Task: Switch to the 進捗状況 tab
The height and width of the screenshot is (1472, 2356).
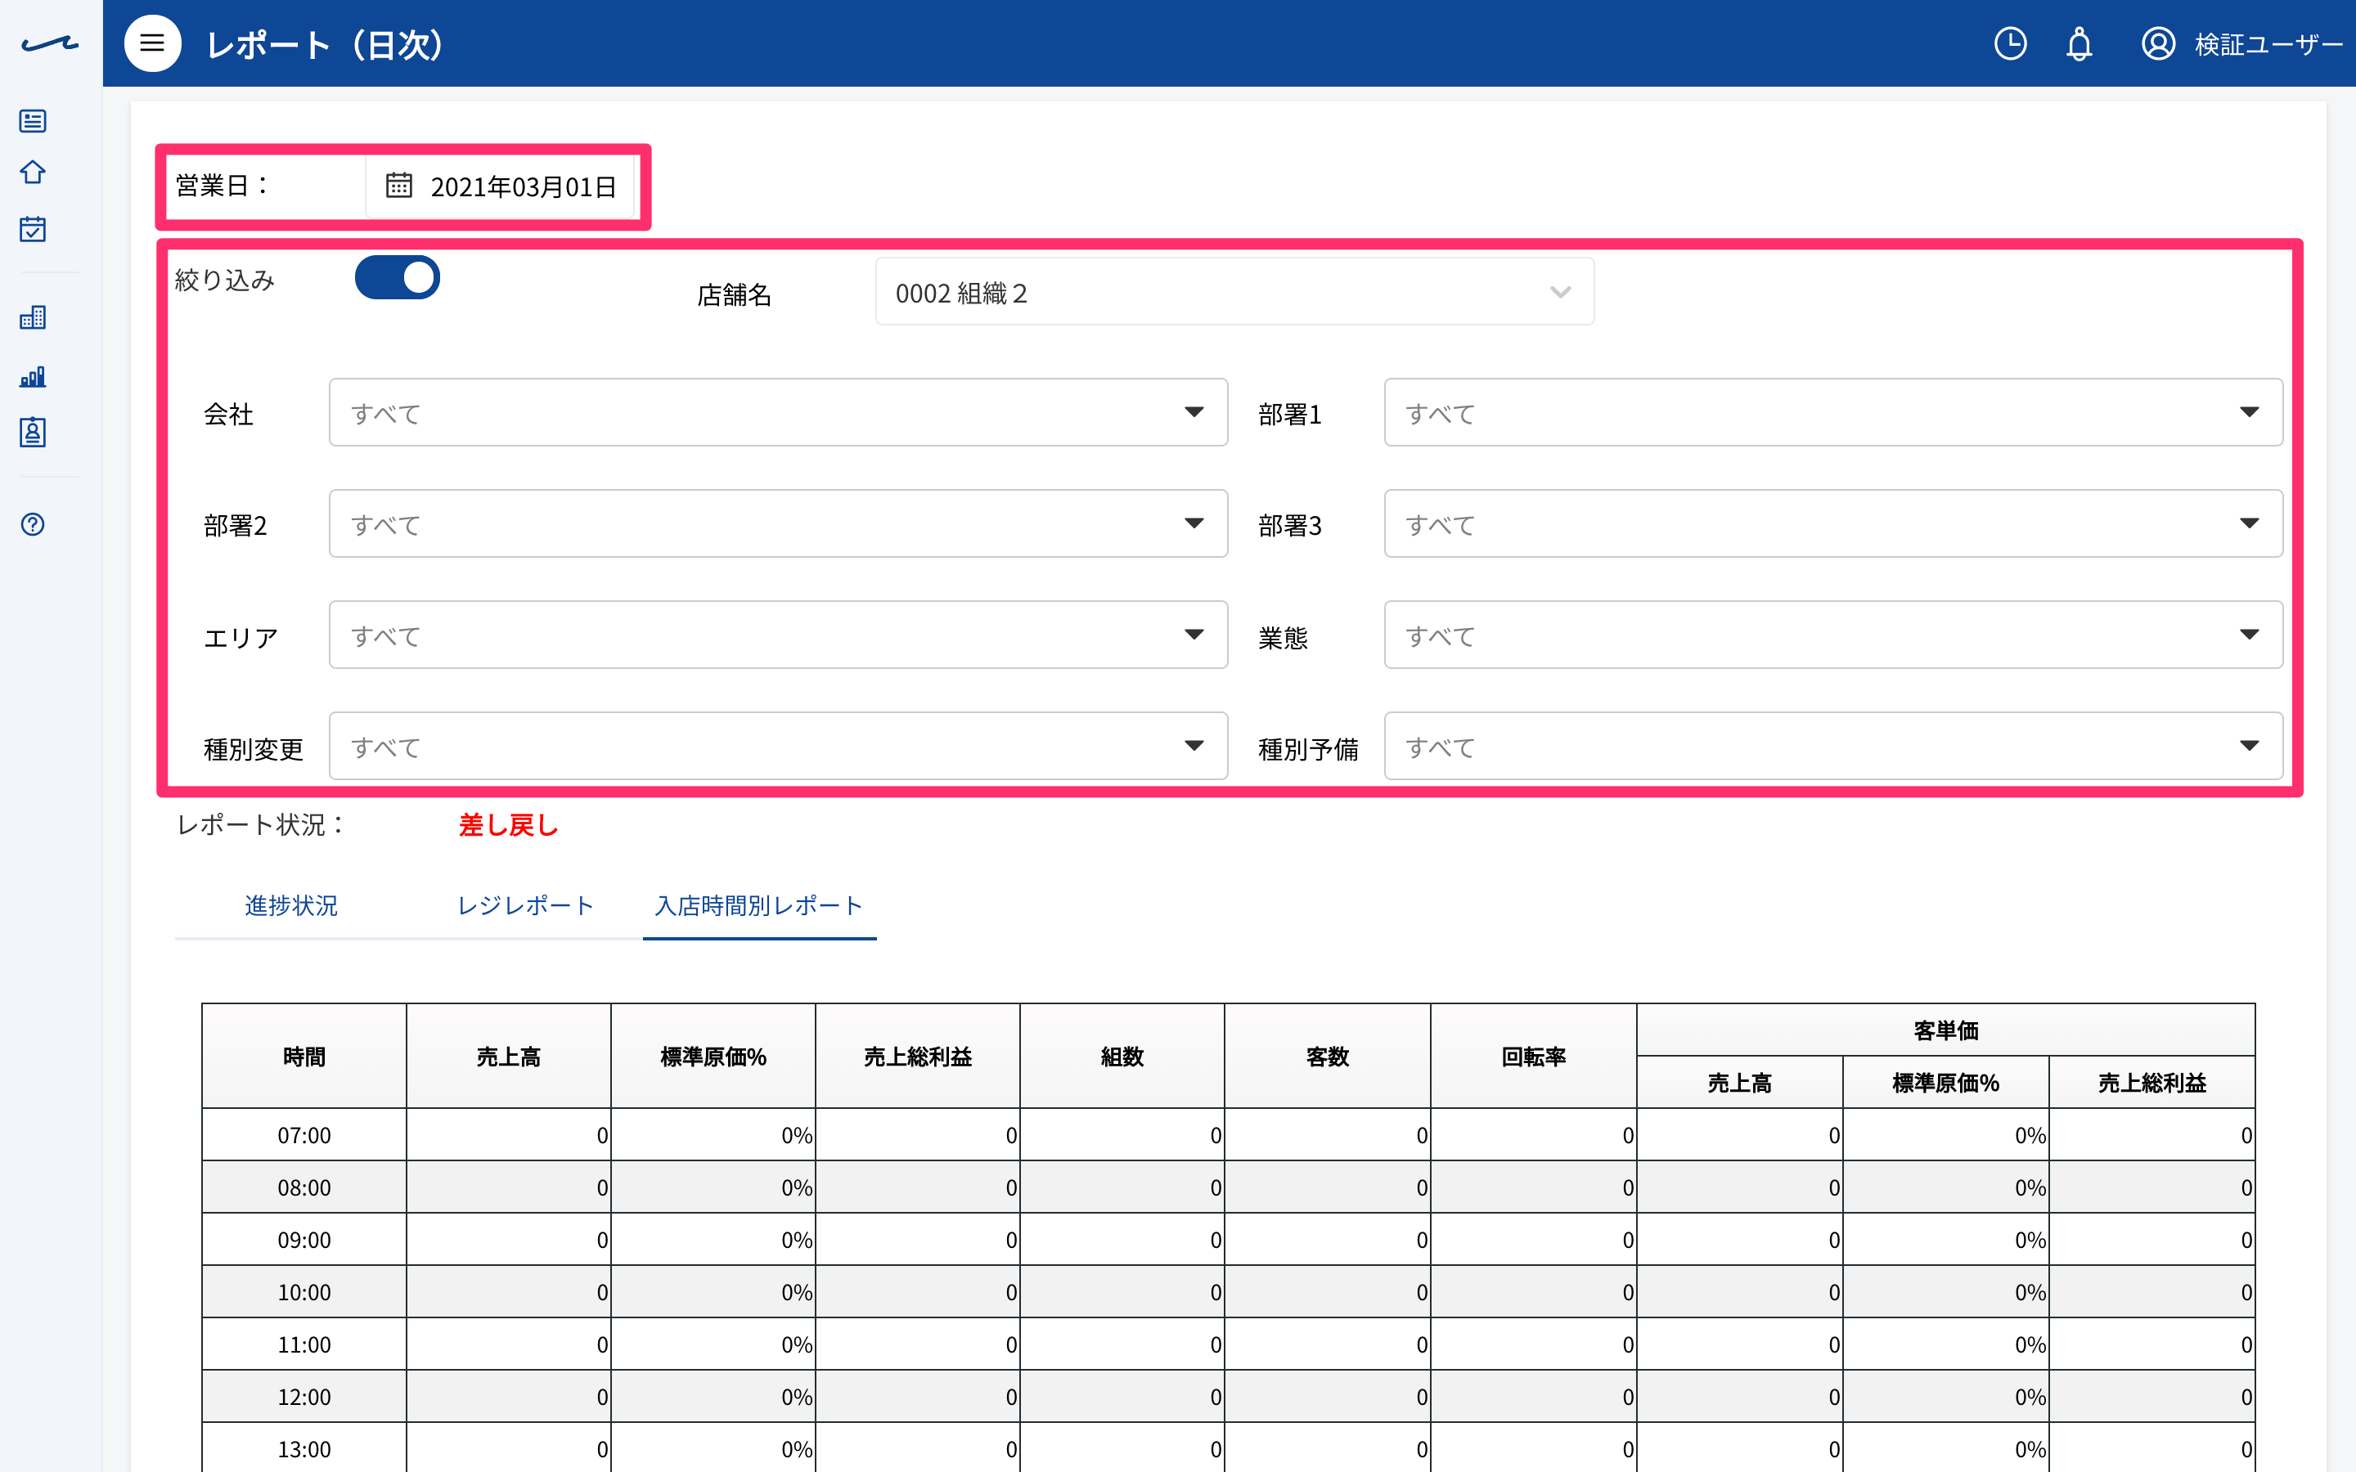Action: click(291, 905)
